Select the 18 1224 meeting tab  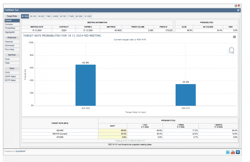[25, 16]
